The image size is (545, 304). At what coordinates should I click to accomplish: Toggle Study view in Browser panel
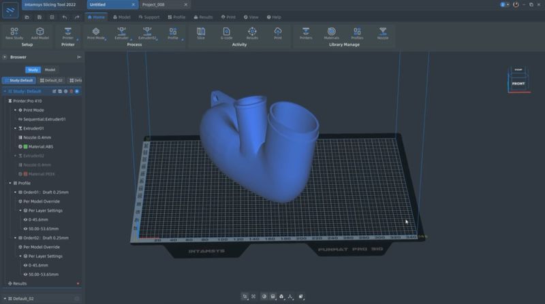click(x=33, y=69)
